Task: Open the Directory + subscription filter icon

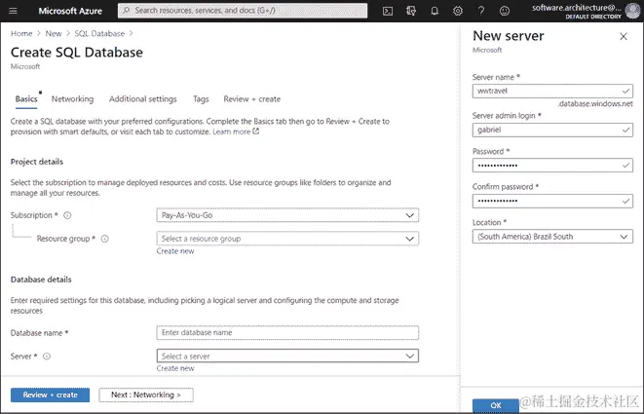Action: [x=411, y=11]
